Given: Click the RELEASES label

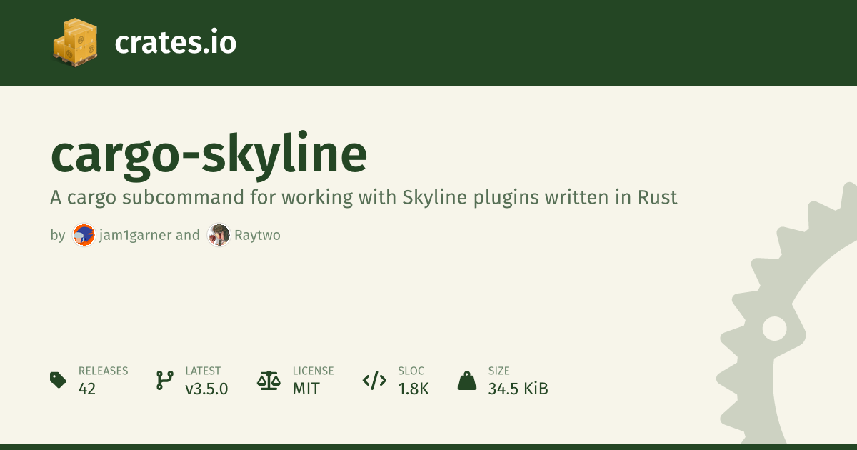Looking at the screenshot, I should pos(104,371).
